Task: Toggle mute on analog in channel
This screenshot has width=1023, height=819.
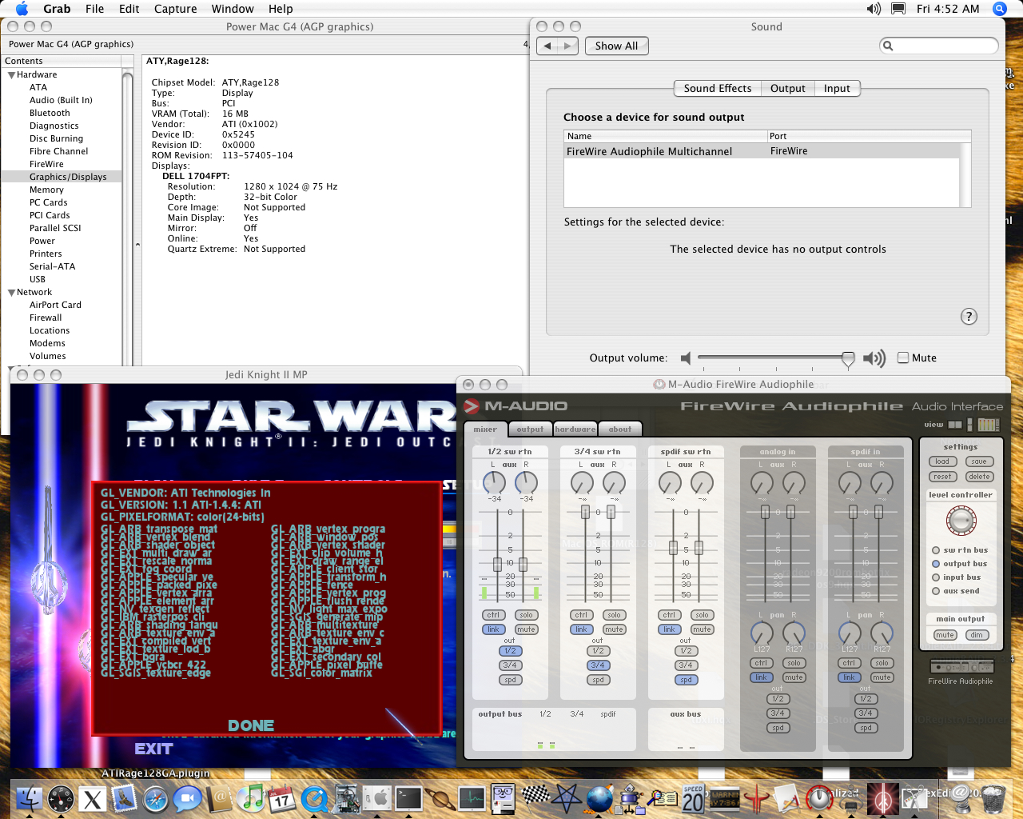Action: tap(794, 677)
